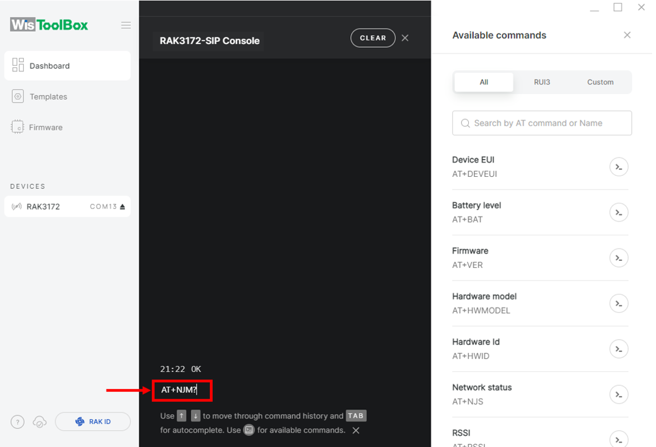This screenshot has height=447, width=656.
Task: Click the AT+BAT command text
Action: 467,220
